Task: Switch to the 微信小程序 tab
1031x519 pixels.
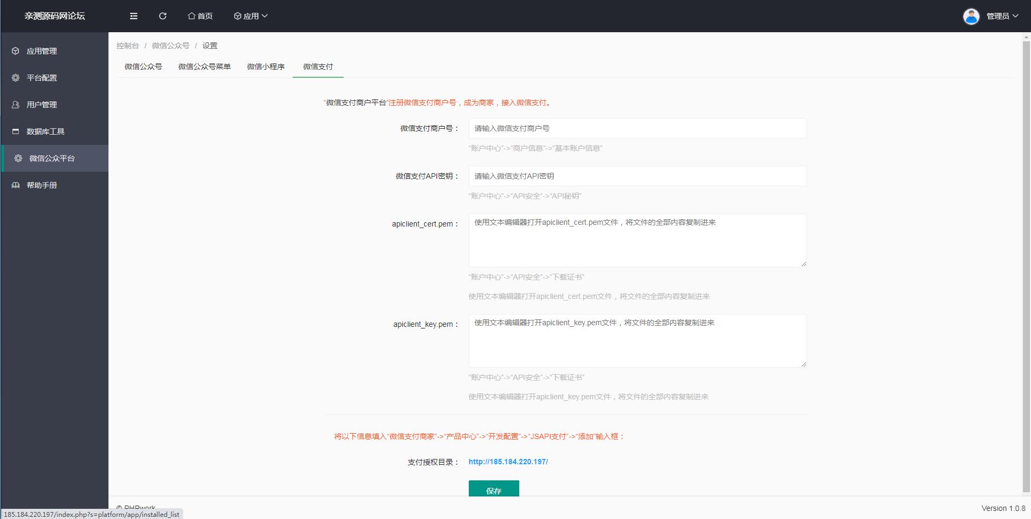Action: tap(265, 67)
